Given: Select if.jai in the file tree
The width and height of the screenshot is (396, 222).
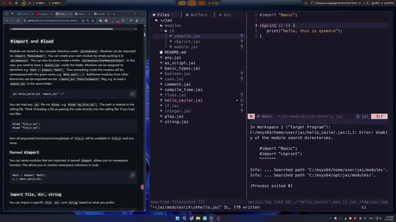Looking at the screenshot, I should 171,105.
